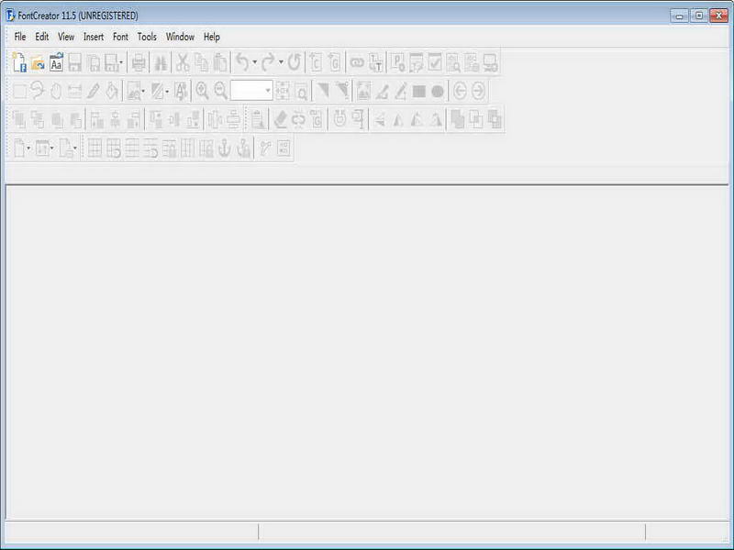Maximize the FontCreator window

click(699, 16)
